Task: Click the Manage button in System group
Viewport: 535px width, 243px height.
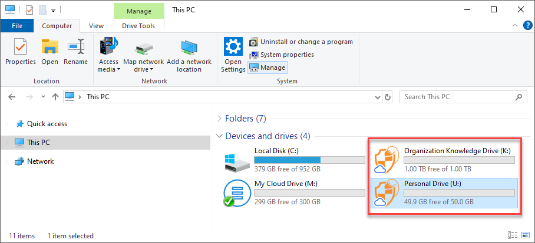Action: pos(267,67)
